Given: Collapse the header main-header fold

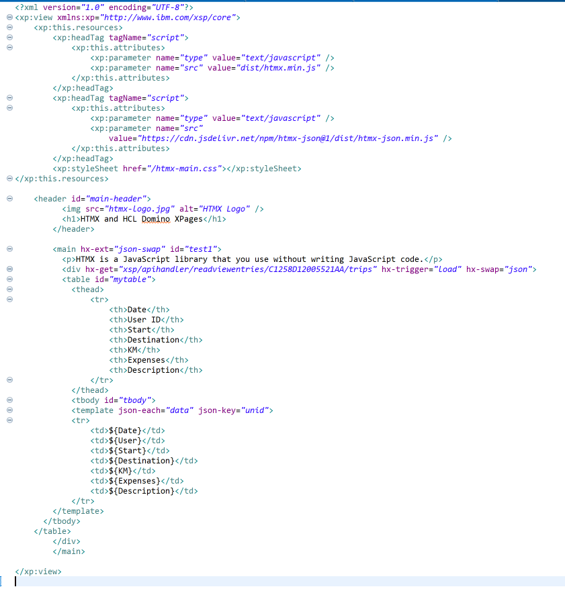Looking at the screenshot, I should [9, 199].
